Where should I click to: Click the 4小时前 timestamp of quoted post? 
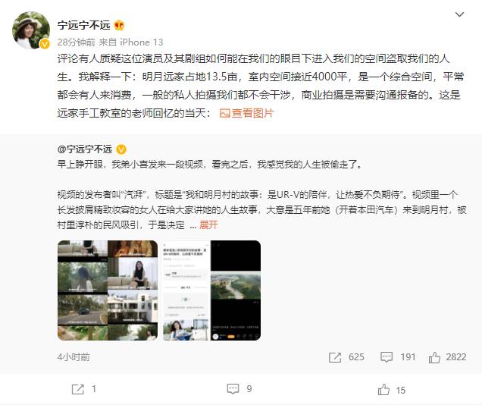coord(74,357)
